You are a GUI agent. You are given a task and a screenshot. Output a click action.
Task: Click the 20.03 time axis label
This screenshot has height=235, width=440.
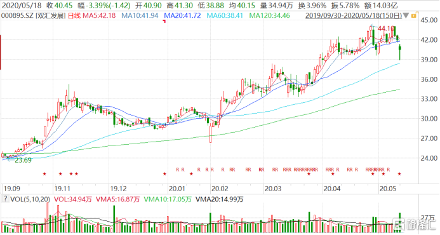273,189
